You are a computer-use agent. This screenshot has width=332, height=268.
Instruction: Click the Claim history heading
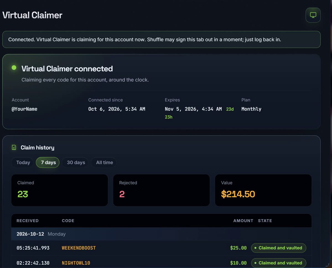point(37,148)
